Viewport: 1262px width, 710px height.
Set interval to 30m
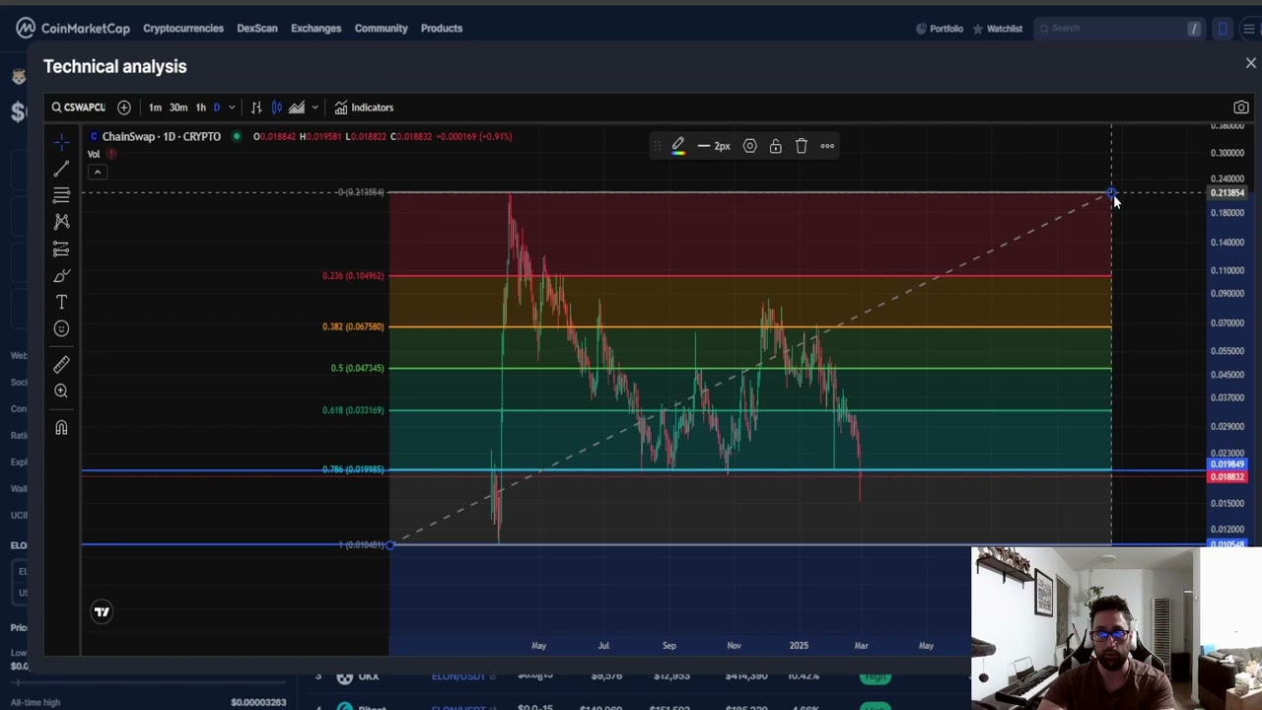[178, 107]
